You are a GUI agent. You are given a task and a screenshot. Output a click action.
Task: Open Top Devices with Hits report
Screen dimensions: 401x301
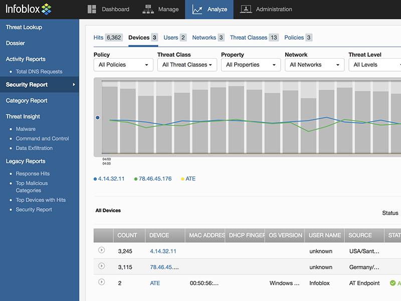[41, 200]
